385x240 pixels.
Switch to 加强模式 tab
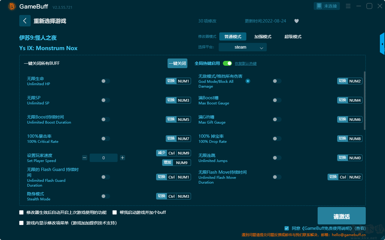point(263,37)
